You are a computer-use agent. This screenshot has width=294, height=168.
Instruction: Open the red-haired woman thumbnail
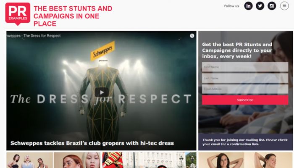pos(77,160)
